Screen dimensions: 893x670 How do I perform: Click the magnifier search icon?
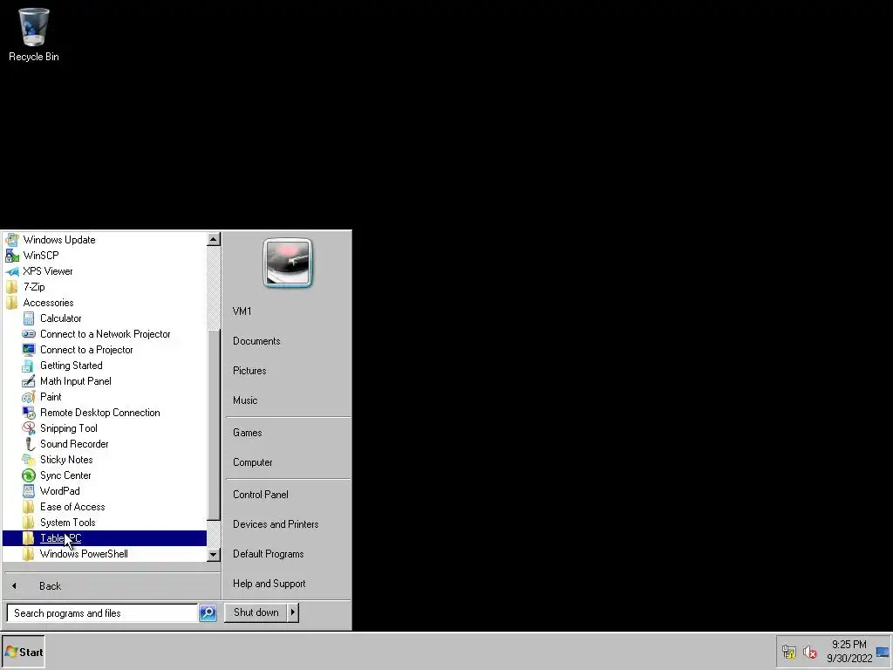[x=208, y=613]
